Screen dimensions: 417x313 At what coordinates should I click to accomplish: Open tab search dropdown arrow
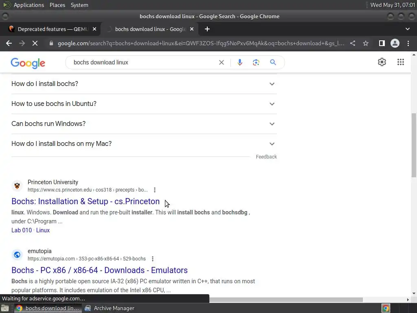pos(407,29)
